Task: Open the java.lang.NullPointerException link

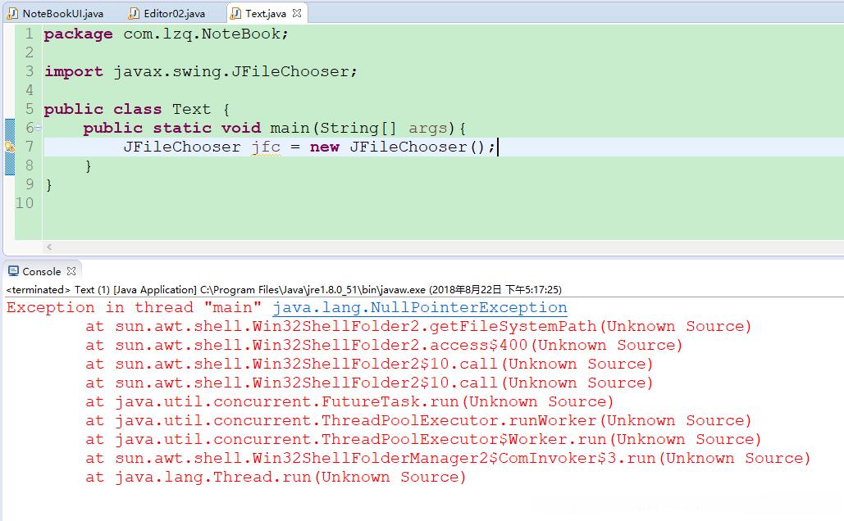Action: coord(419,308)
